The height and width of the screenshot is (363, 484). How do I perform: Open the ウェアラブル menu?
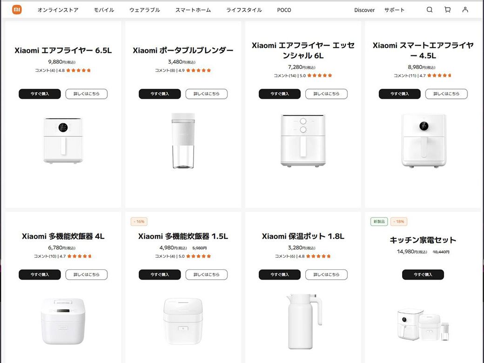tap(145, 10)
